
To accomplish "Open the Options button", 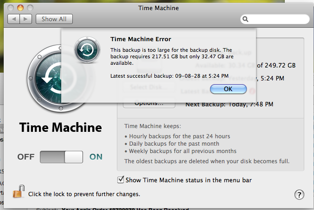I will (x=149, y=105).
